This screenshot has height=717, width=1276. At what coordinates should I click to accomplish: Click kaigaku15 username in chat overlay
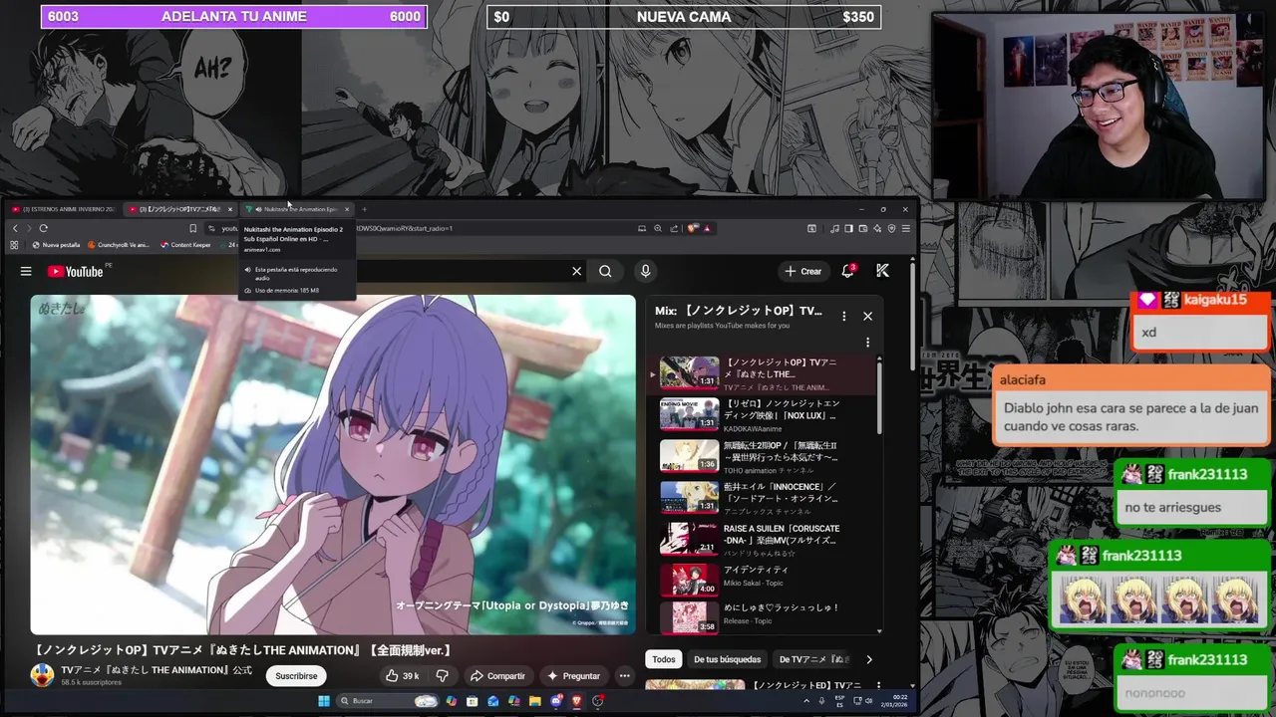click(x=1214, y=300)
